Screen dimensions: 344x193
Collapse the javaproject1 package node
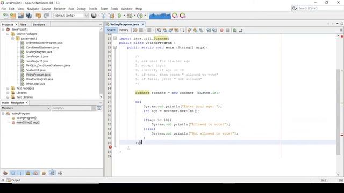tap(13, 39)
